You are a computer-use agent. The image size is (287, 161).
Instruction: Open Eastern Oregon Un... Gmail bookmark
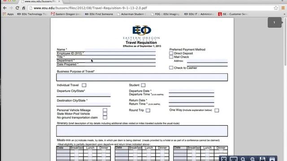pyautogui.click(x=66, y=14)
